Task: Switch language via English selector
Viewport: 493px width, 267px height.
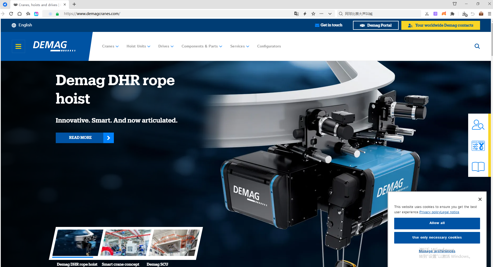Action: coord(22,25)
